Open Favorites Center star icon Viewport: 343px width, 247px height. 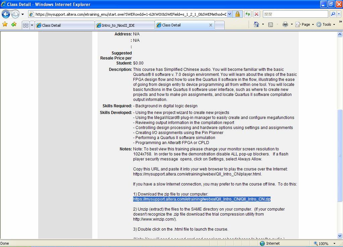tap(5, 24)
